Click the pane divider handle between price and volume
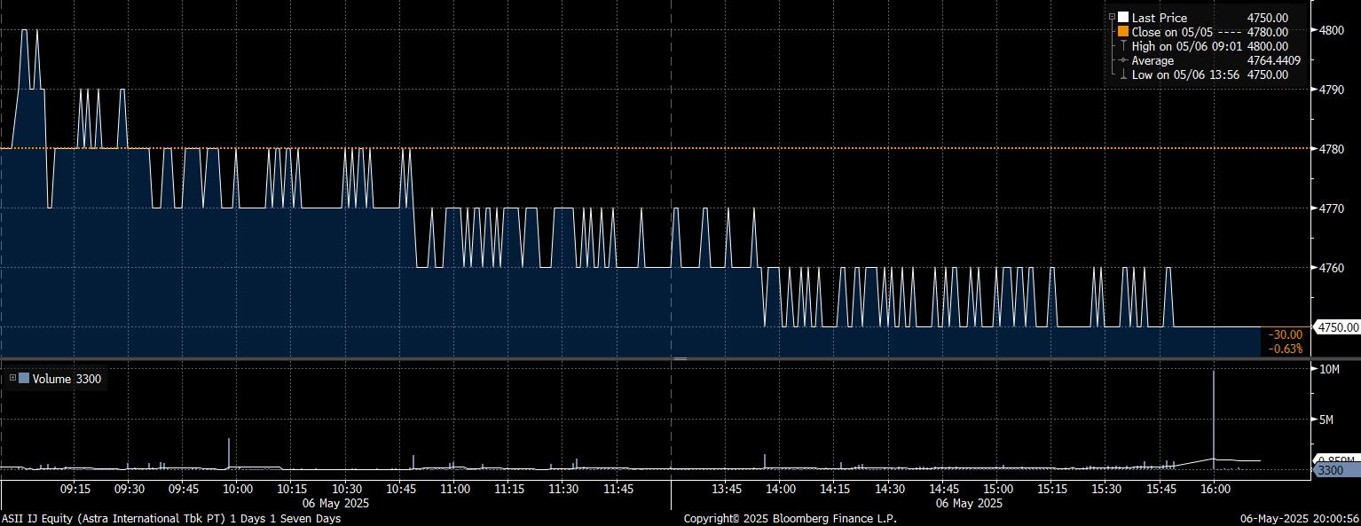This screenshot has height=526, width=1361. point(680,358)
